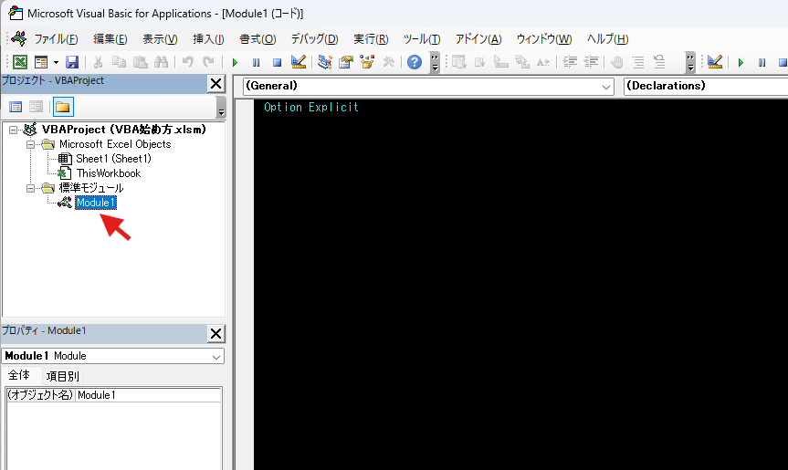The width and height of the screenshot is (788, 470).
Task: Edit (オブジェクト名) value Module1
Action: click(x=148, y=395)
